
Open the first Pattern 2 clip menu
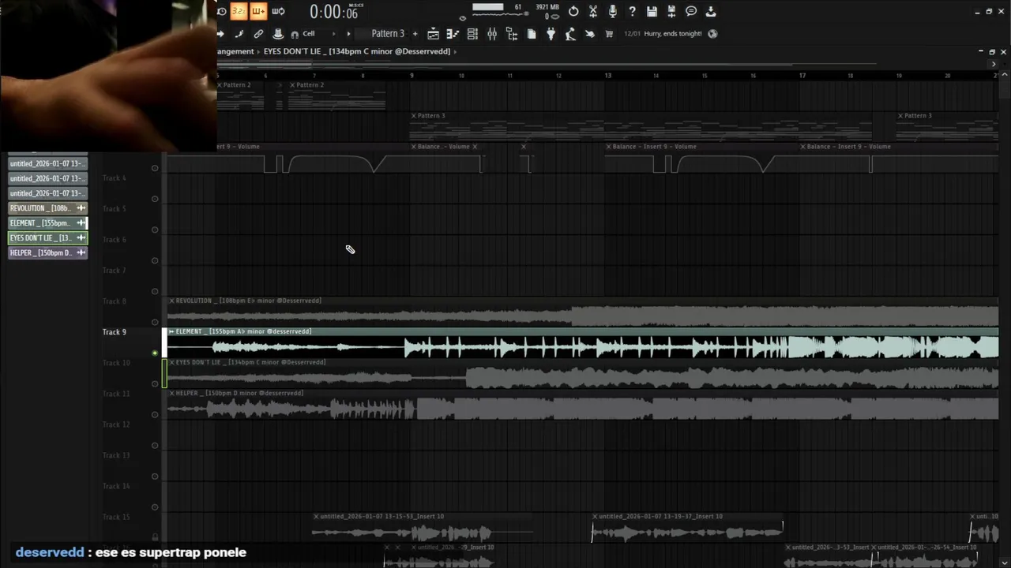[220, 84]
